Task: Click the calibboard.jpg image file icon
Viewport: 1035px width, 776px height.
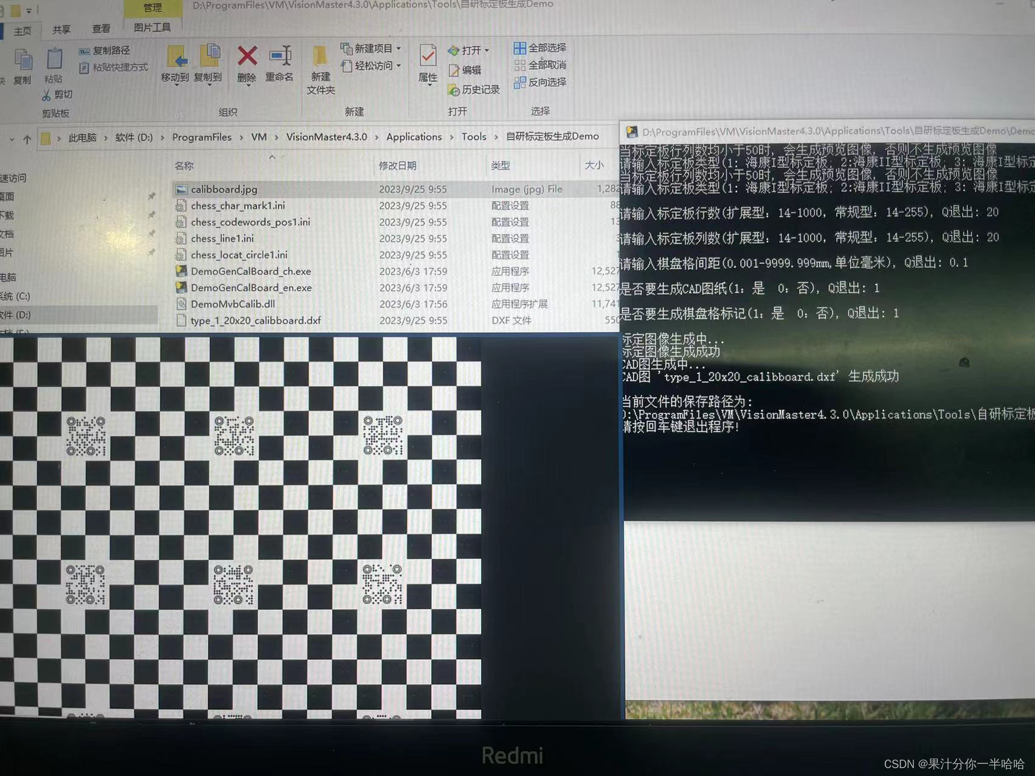Action: pyautogui.click(x=181, y=190)
